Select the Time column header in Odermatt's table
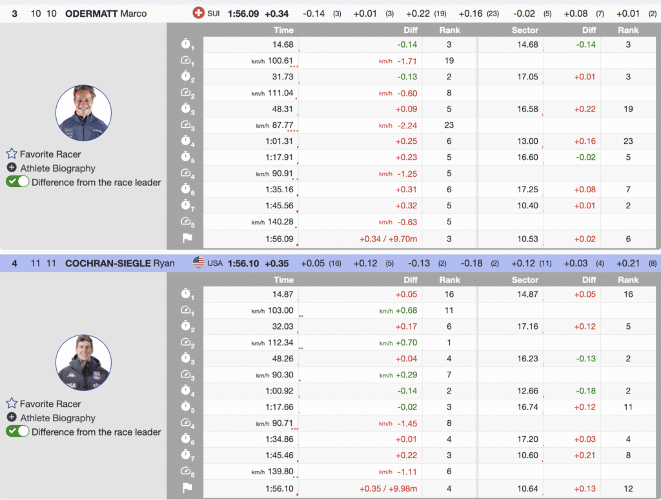The image size is (661, 500). pyautogui.click(x=283, y=30)
